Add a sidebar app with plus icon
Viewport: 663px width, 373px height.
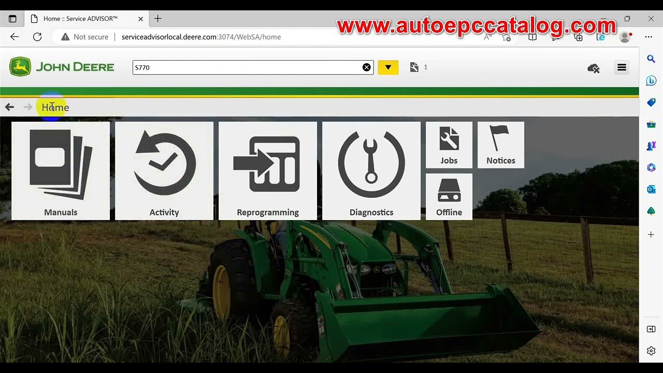coord(651,235)
